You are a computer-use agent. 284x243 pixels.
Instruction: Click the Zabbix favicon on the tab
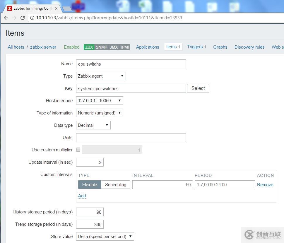[10, 8]
